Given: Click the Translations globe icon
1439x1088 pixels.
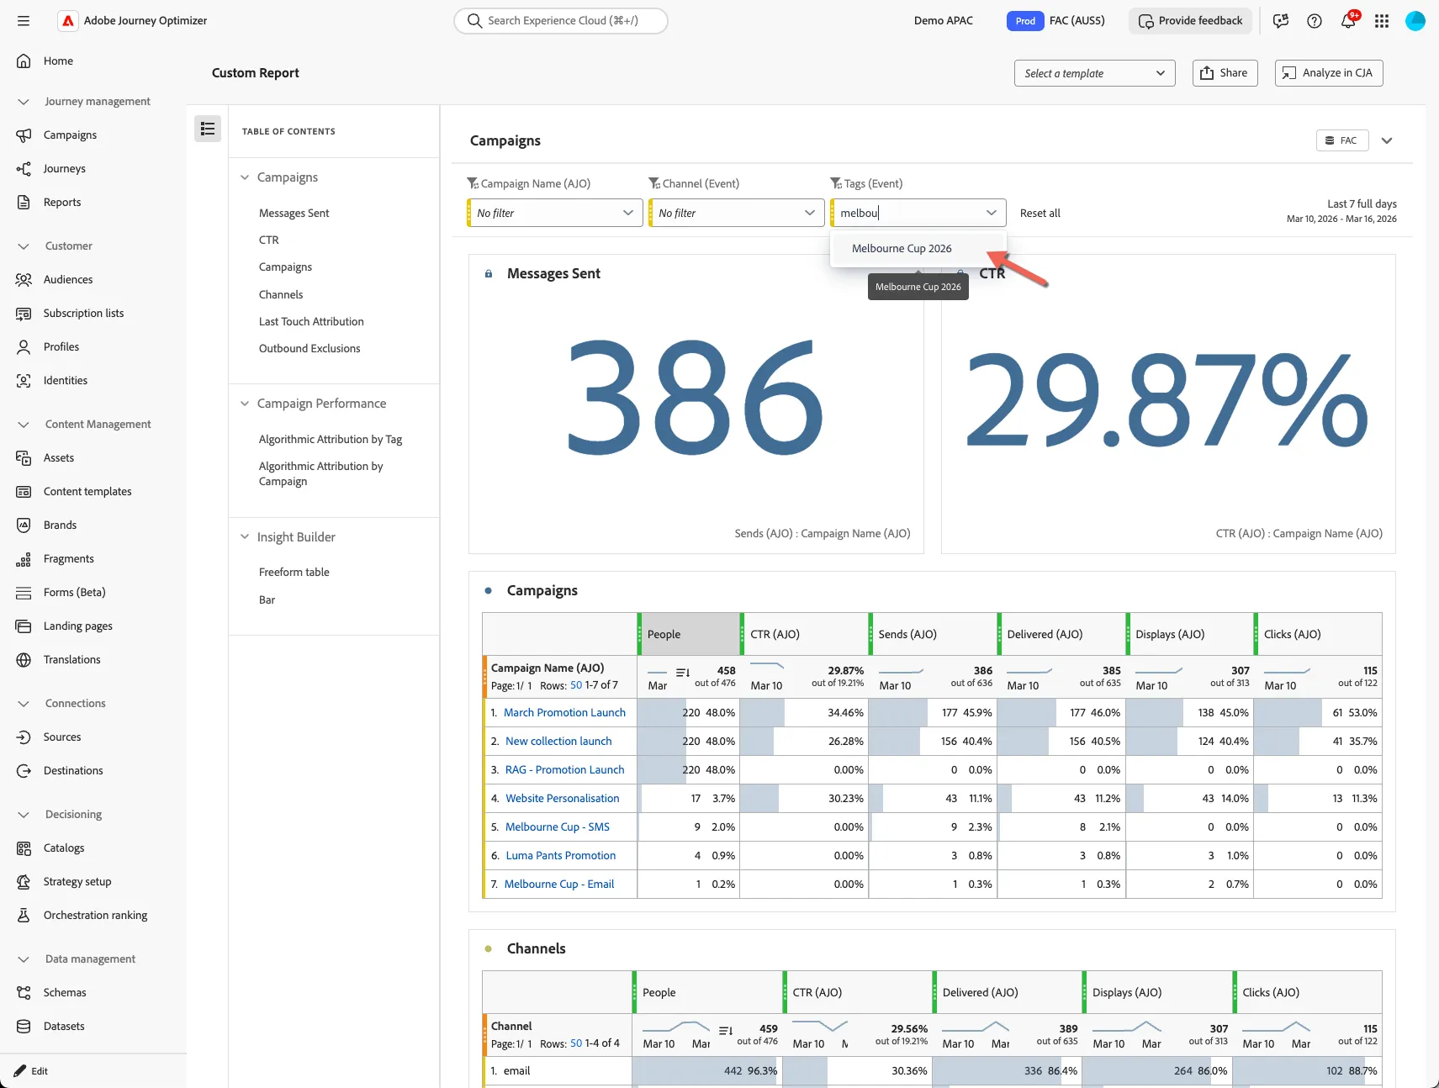Looking at the screenshot, I should click(24, 659).
